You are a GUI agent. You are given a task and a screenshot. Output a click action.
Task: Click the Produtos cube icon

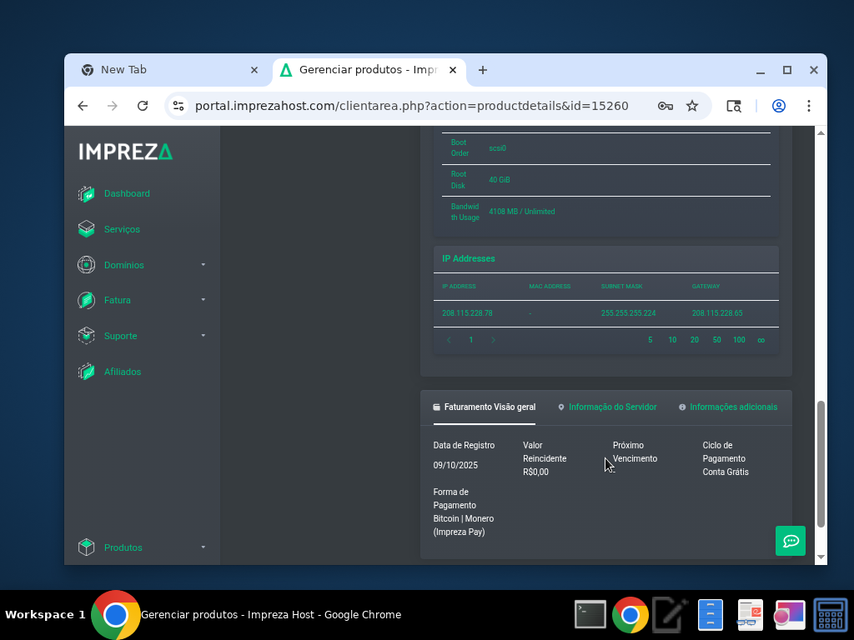[86, 547]
